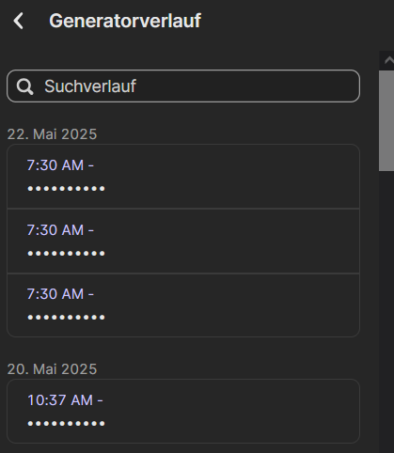The height and width of the screenshot is (453, 394).
Task: Click the magnifying glass search icon
Action: pyautogui.click(x=24, y=86)
